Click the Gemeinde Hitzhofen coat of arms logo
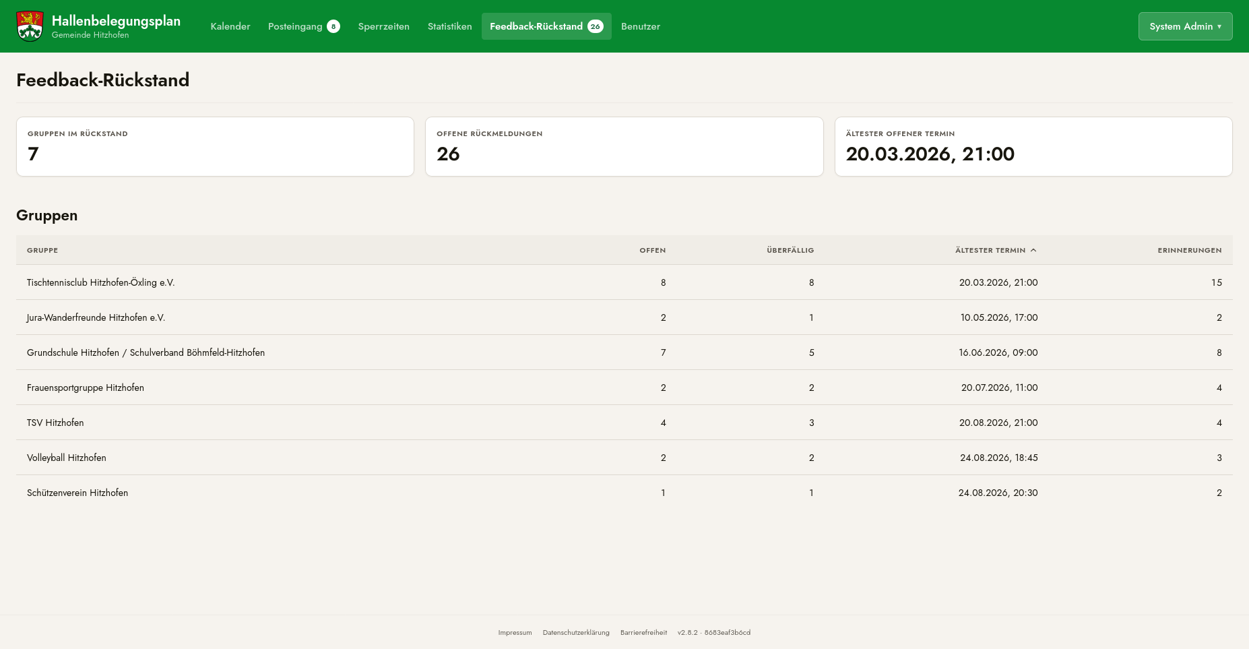This screenshot has width=1249, height=649. pos(30,26)
